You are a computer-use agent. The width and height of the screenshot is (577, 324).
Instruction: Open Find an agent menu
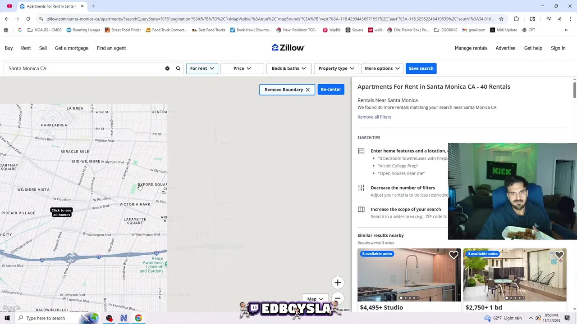(x=111, y=48)
